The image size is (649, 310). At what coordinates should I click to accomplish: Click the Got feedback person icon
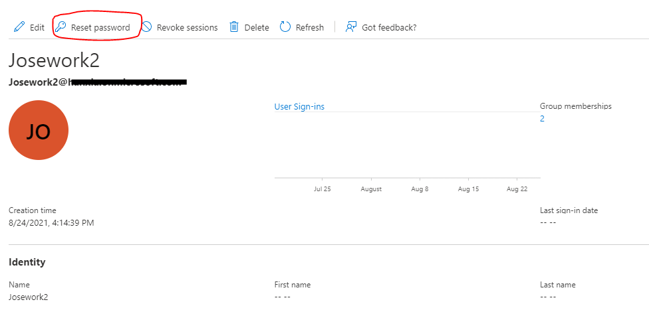[x=351, y=27]
